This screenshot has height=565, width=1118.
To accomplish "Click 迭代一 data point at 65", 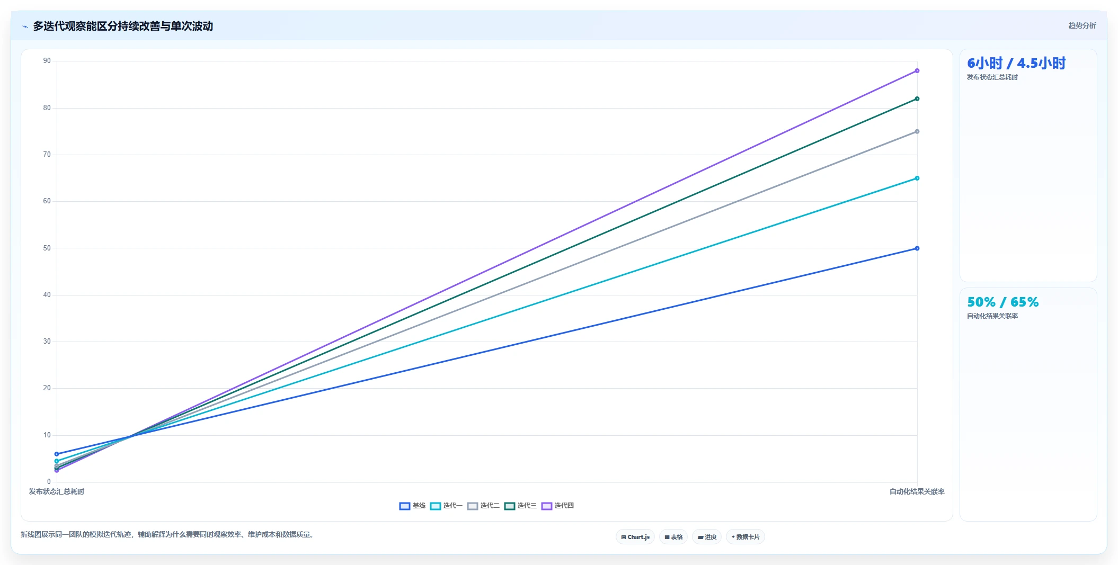I will click(917, 178).
